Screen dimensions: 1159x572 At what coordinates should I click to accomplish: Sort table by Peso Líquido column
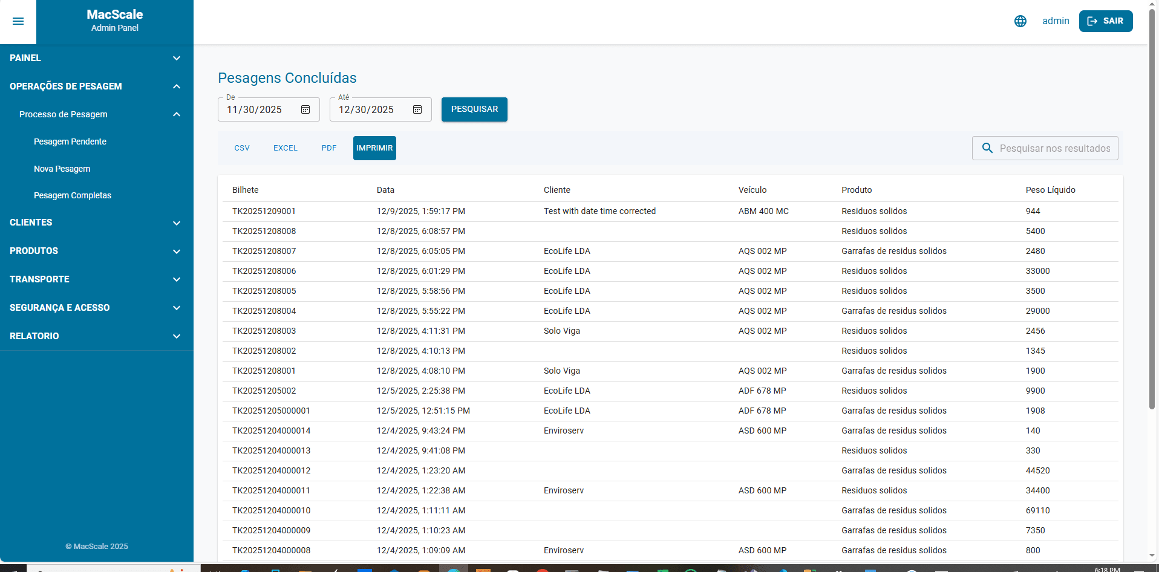coord(1050,190)
